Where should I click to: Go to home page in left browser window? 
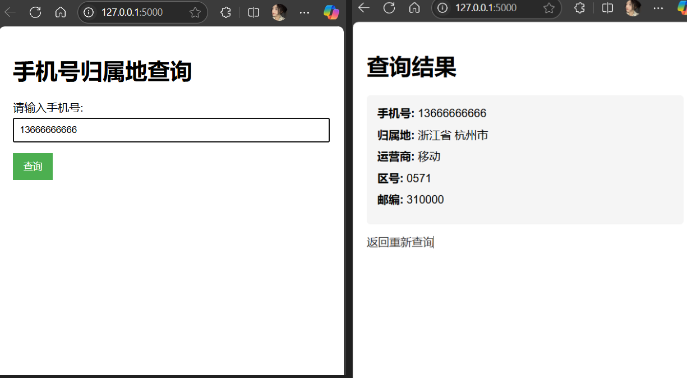(x=61, y=12)
